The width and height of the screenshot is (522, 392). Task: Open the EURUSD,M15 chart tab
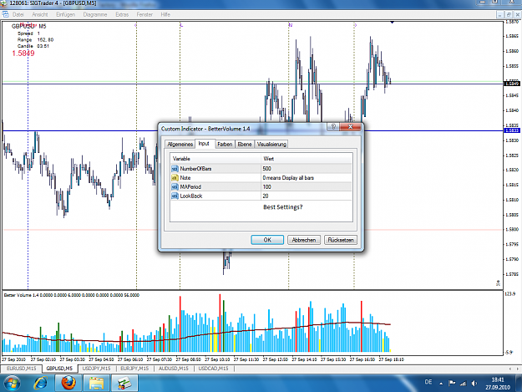tap(22, 369)
